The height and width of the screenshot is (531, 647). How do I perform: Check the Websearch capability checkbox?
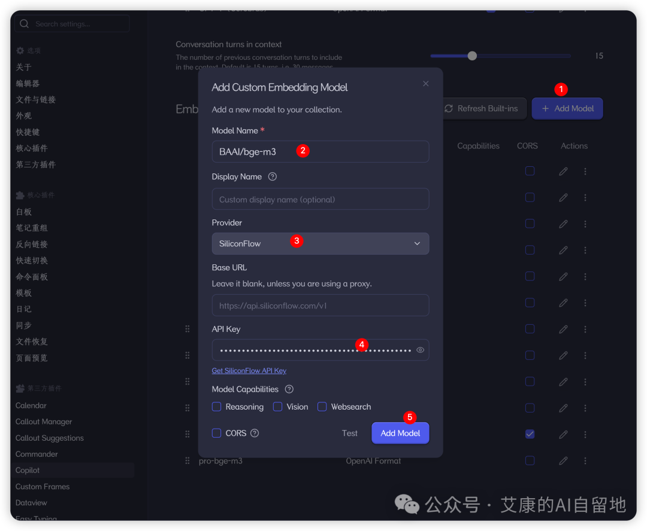pyautogui.click(x=322, y=407)
